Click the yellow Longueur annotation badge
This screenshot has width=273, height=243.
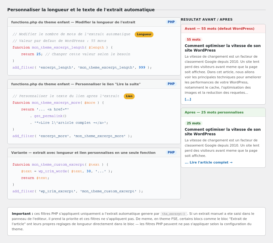click(x=144, y=34)
